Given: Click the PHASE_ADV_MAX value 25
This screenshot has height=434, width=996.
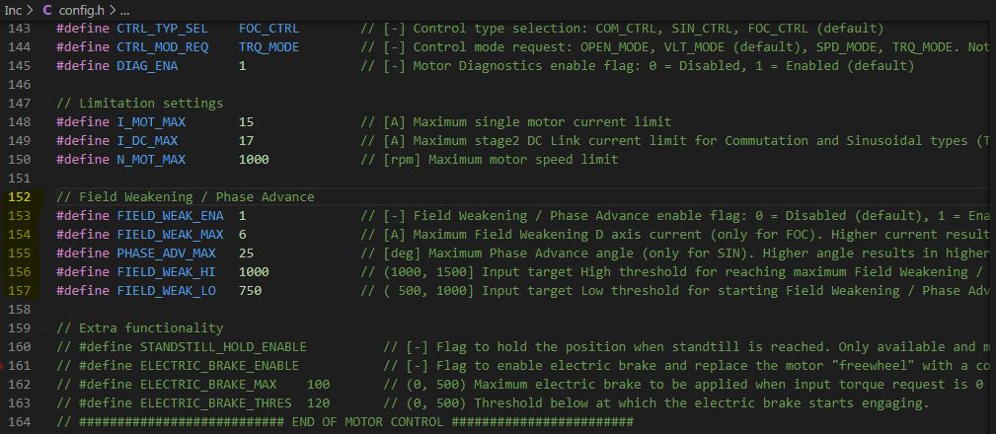Looking at the screenshot, I should [x=246, y=253].
